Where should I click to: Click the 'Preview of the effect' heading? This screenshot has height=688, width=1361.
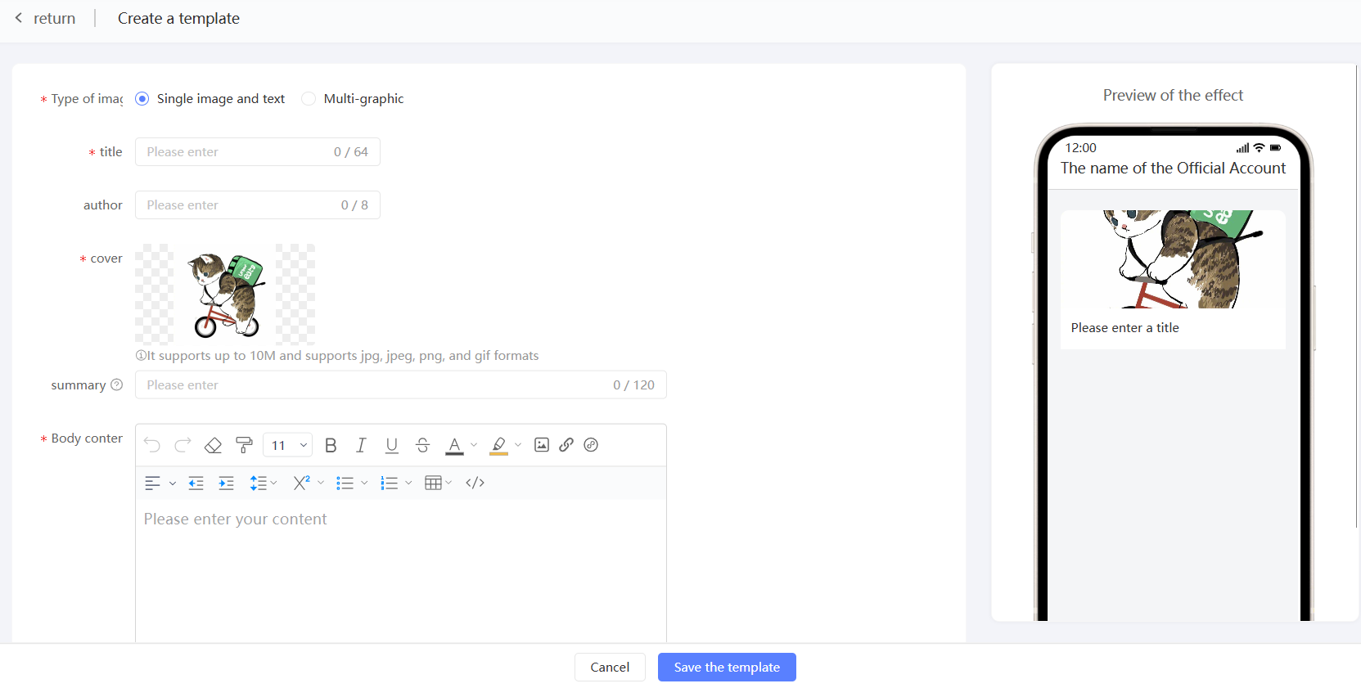point(1173,95)
